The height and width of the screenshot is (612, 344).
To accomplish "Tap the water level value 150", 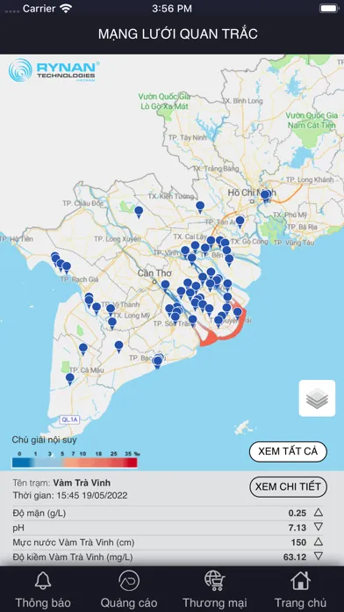I will 299,543.
